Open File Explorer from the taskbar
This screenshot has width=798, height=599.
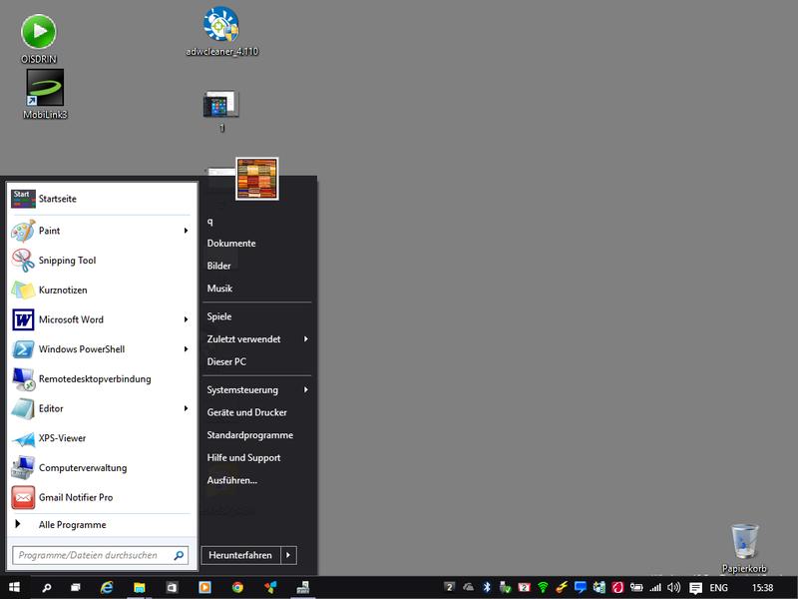click(139, 587)
